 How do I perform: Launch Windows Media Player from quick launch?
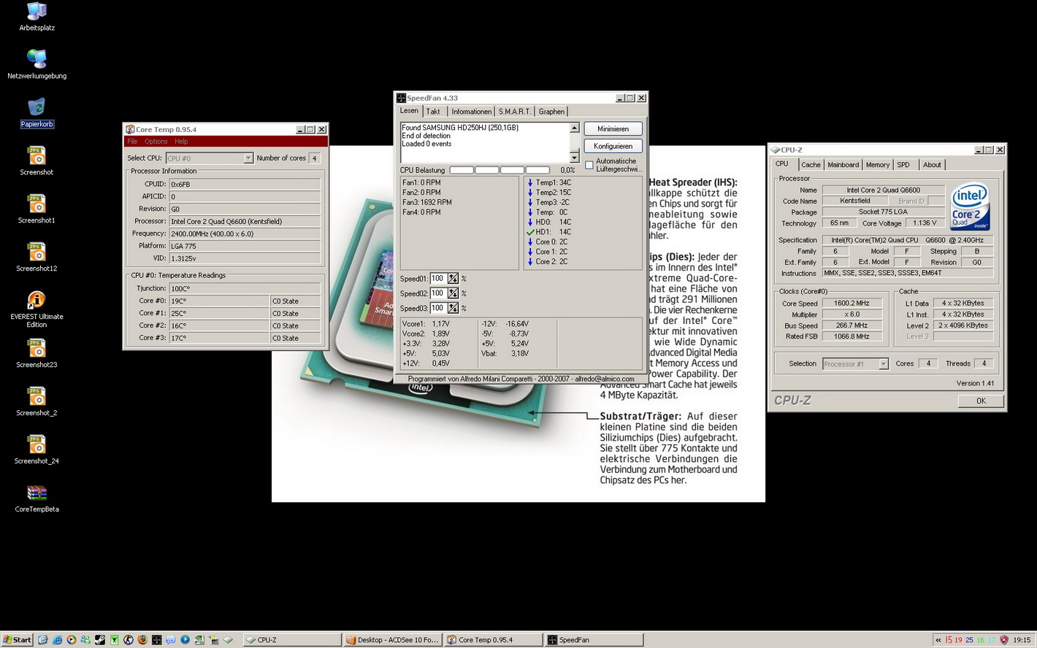click(x=71, y=640)
